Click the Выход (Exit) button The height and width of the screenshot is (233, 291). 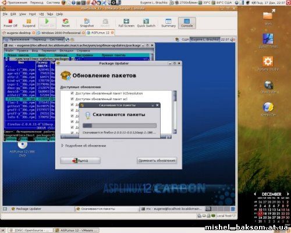(80, 161)
